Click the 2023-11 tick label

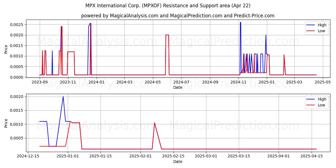(x=68, y=82)
